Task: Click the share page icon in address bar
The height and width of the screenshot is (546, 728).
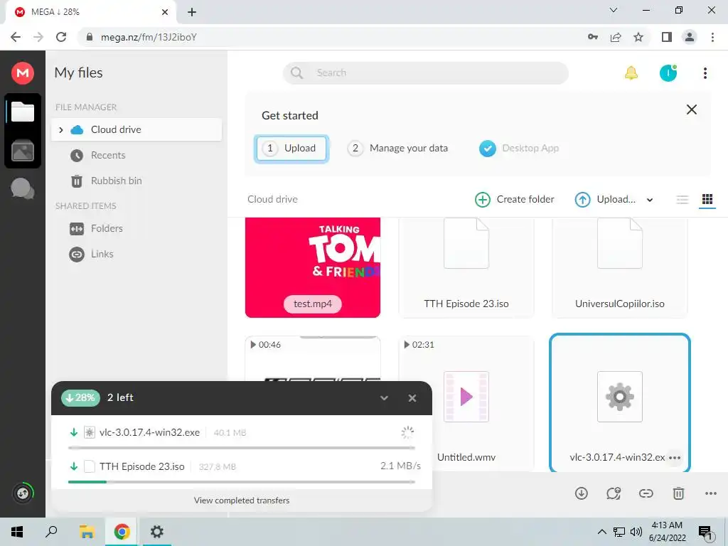Action: point(616,37)
